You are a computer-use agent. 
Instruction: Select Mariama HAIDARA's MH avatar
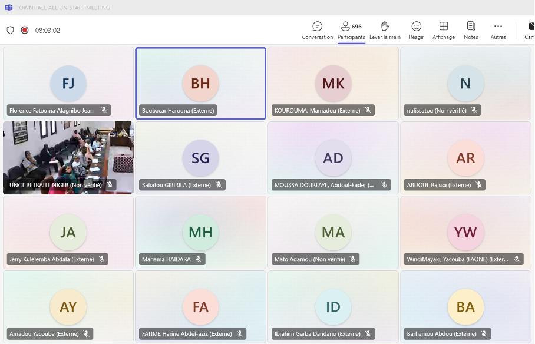[200, 232]
